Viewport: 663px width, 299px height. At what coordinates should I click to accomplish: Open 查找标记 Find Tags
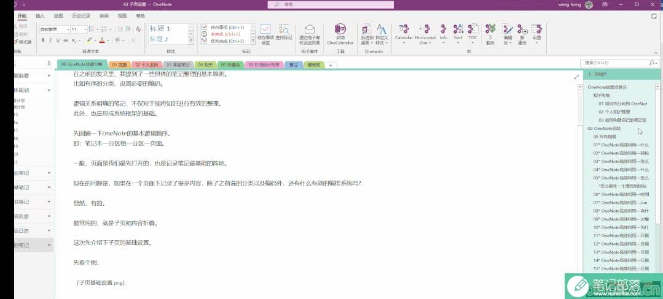pos(284,32)
